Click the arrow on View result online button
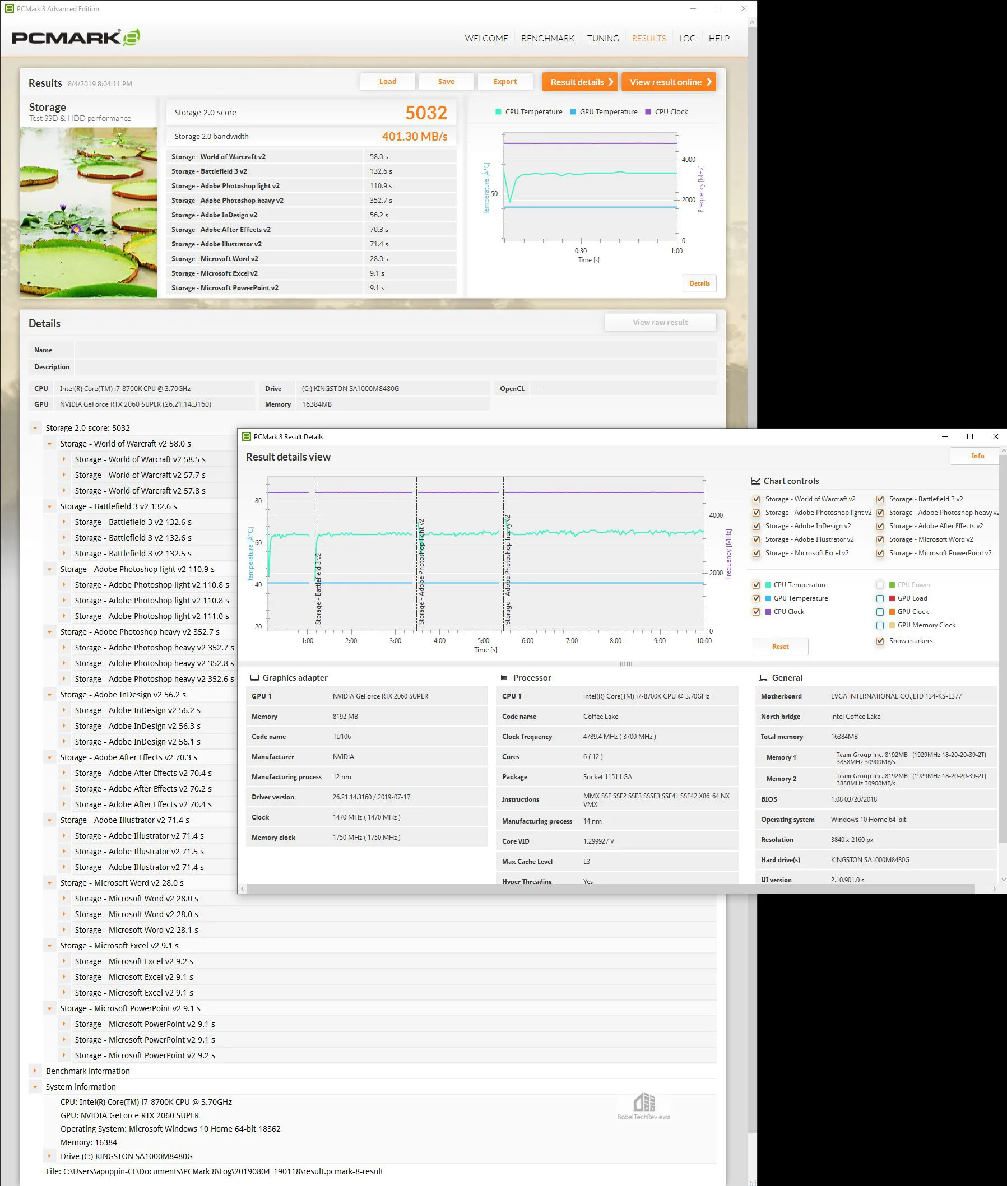This screenshot has width=1007, height=1186. (709, 82)
